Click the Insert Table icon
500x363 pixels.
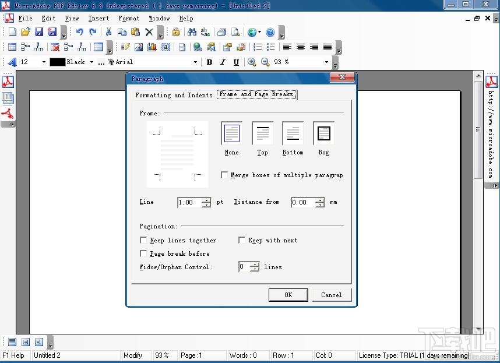(10, 47)
